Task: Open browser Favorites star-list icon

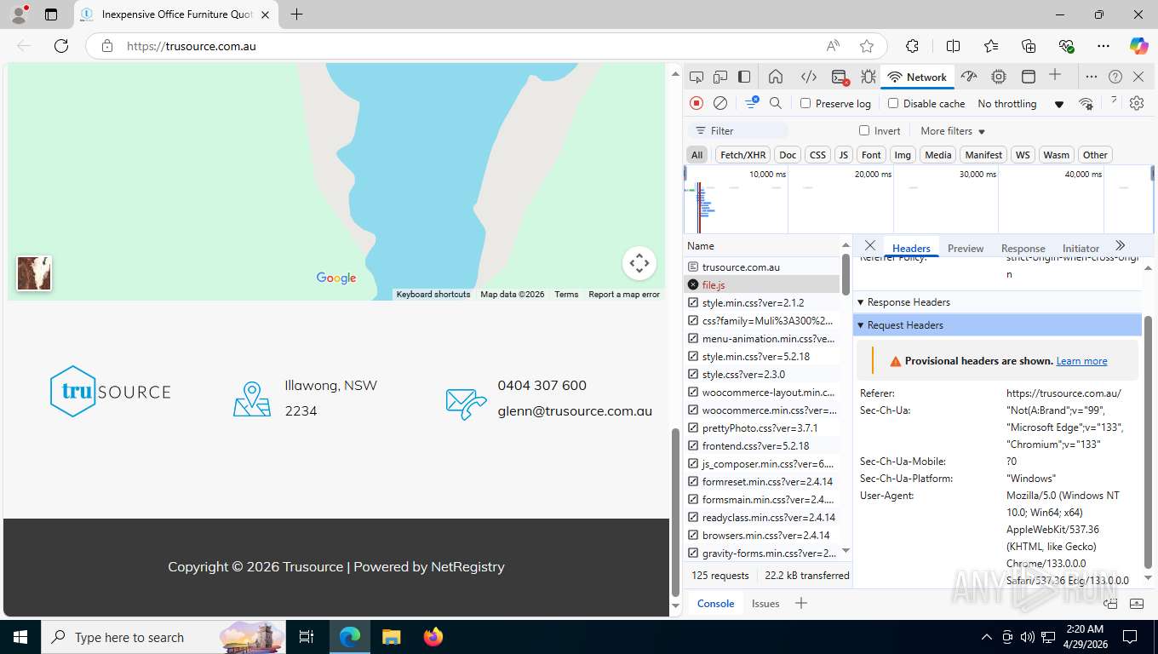Action: coord(991,46)
